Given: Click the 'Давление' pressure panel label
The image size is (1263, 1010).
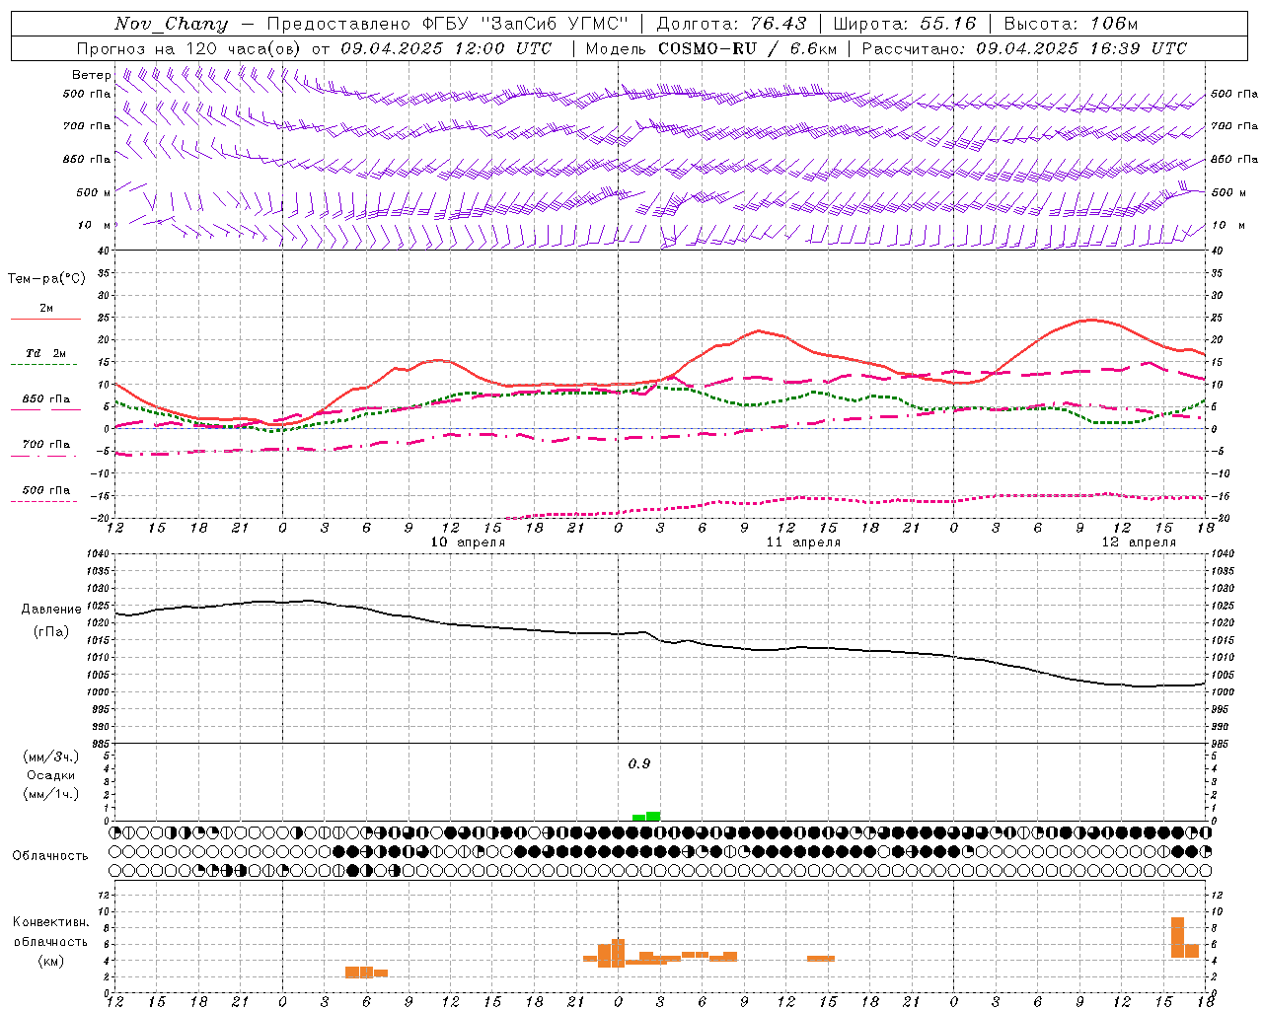Looking at the screenshot, I should 51,610.
